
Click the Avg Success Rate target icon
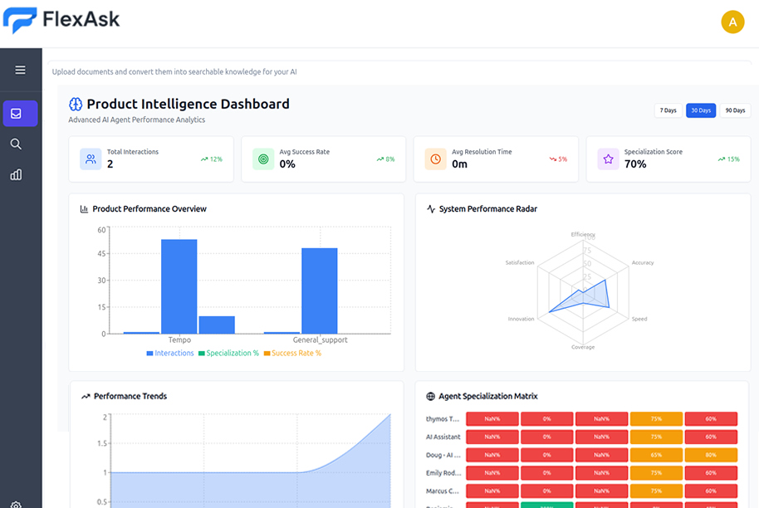tap(263, 159)
